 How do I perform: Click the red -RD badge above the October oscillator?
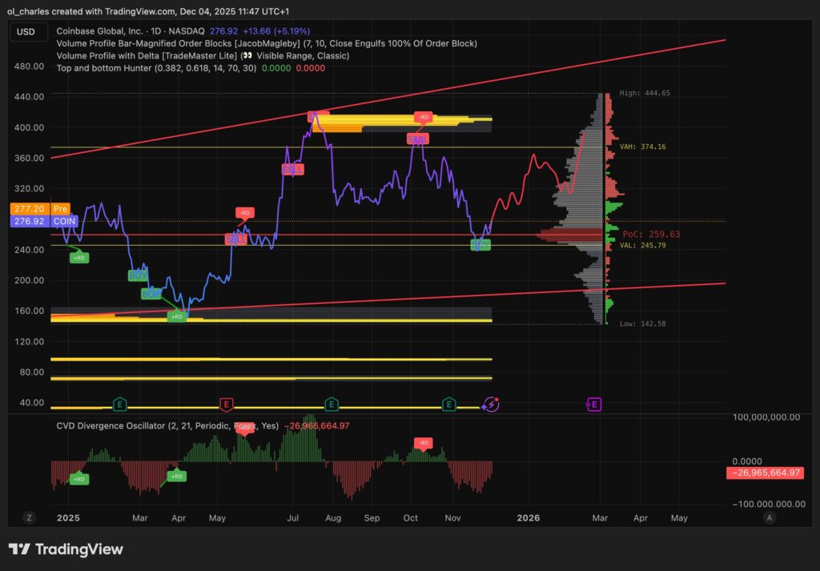click(422, 442)
